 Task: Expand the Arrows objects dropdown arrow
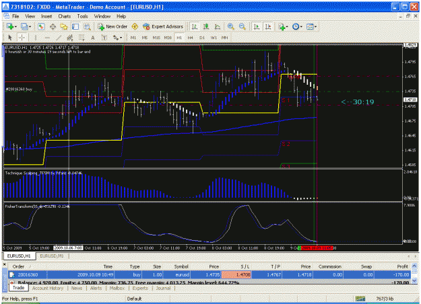(x=121, y=38)
